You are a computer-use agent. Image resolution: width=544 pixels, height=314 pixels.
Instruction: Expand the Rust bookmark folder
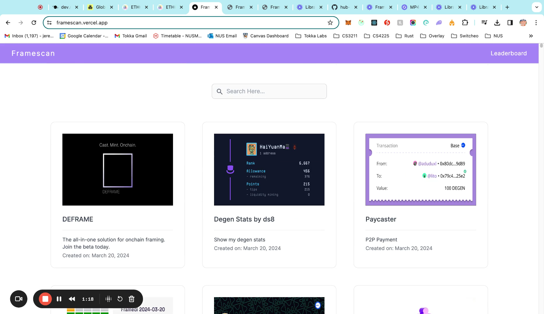pos(405,36)
